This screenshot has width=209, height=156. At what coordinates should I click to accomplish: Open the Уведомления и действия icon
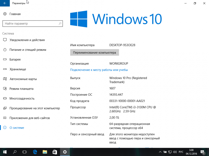(x=5, y=40)
